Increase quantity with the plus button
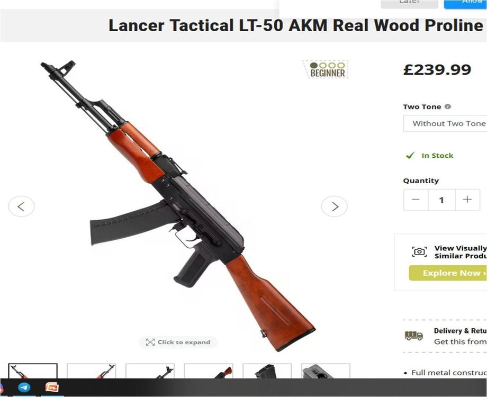The height and width of the screenshot is (397, 487). [467, 200]
